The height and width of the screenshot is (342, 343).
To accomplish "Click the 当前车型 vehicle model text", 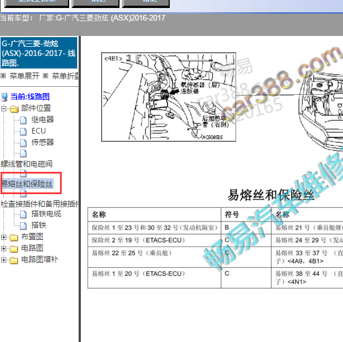I will [83, 18].
